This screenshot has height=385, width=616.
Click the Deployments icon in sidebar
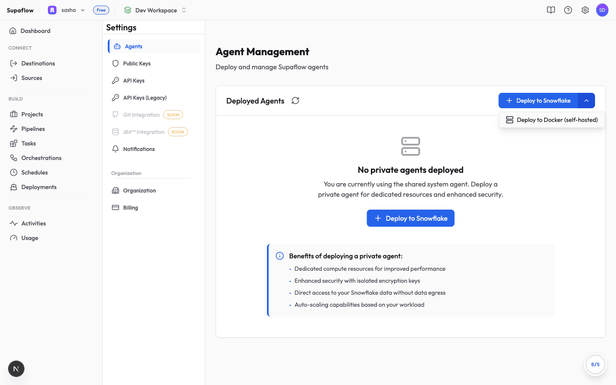pos(14,187)
